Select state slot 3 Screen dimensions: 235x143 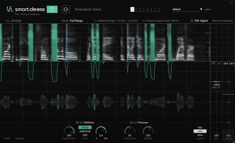point(140,9)
